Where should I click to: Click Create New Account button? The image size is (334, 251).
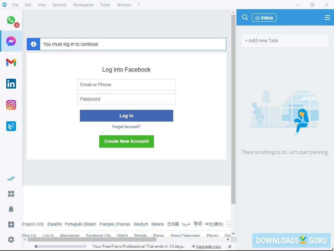pyautogui.click(x=127, y=141)
